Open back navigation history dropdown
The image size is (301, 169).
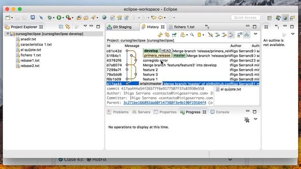pyautogui.click(x=165, y=18)
